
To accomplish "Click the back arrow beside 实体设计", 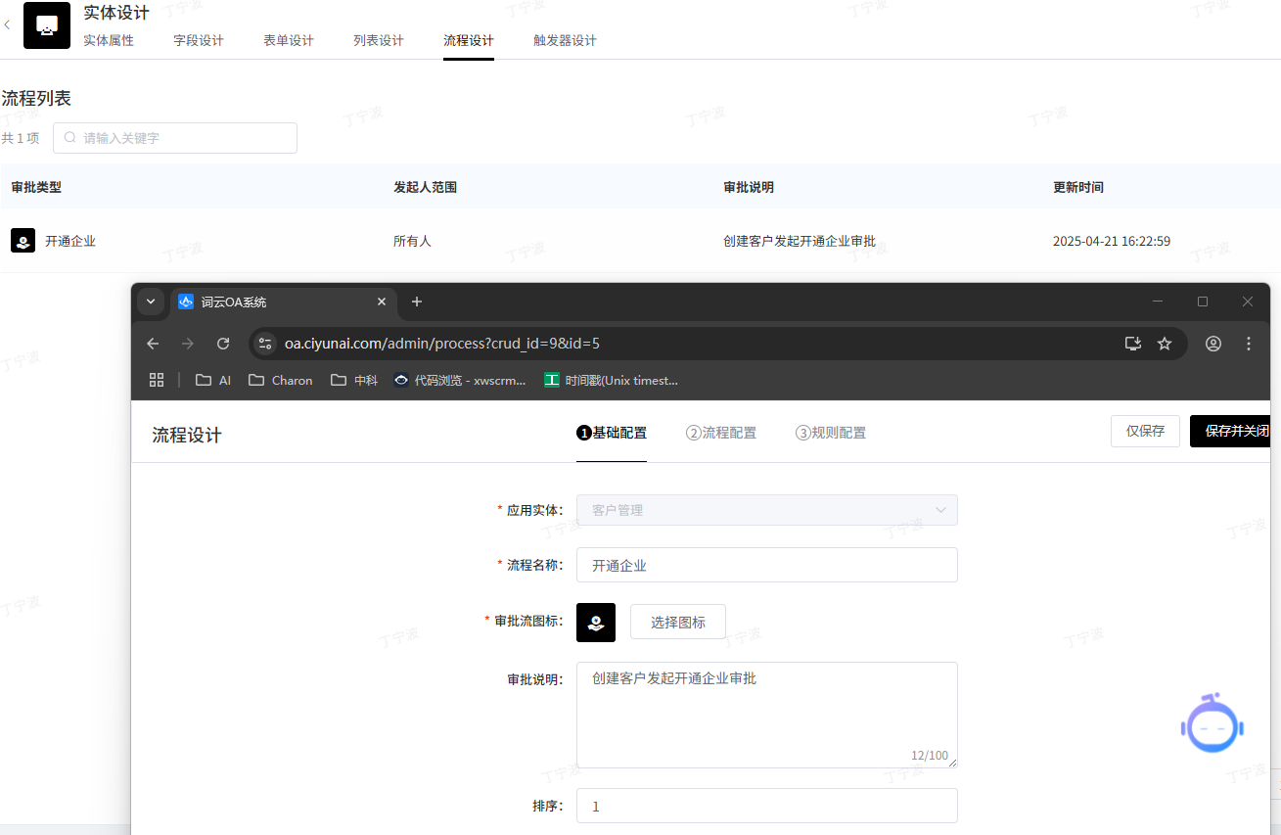I will point(8,25).
